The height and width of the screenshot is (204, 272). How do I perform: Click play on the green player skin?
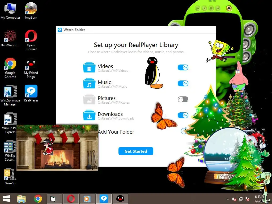pos(204,8)
